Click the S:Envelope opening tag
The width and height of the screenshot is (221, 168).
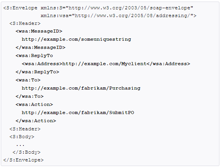click(20, 8)
